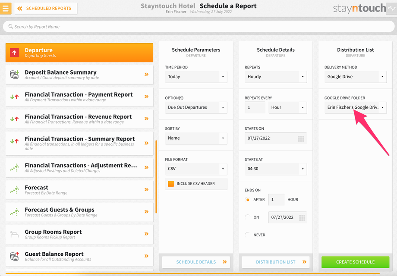Image resolution: width=397 pixels, height=276 pixels.
Task: Open the hamburger main menu
Action: (5, 8)
